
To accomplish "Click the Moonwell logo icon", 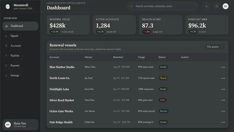I will click(8, 6).
